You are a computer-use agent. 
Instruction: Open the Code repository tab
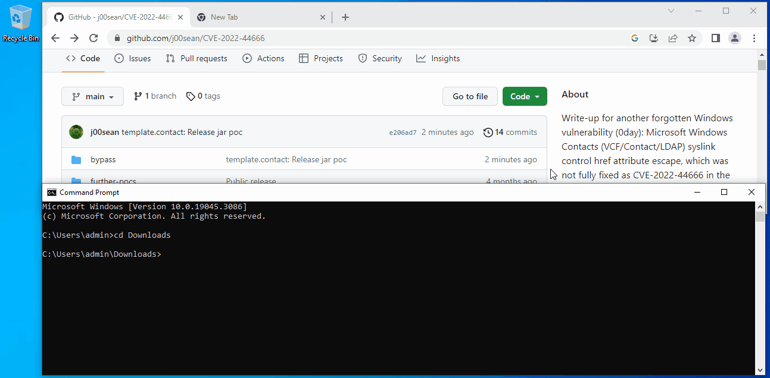click(x=83, y=58)
